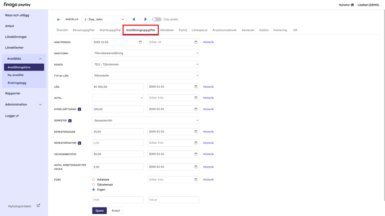
Task: Click the Finago Payday logo
Action: pos(17,5)
